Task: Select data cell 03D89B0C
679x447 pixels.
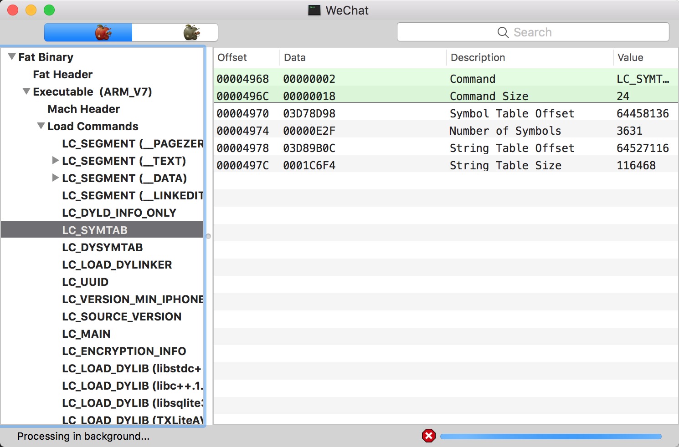Action: [309, 148]
